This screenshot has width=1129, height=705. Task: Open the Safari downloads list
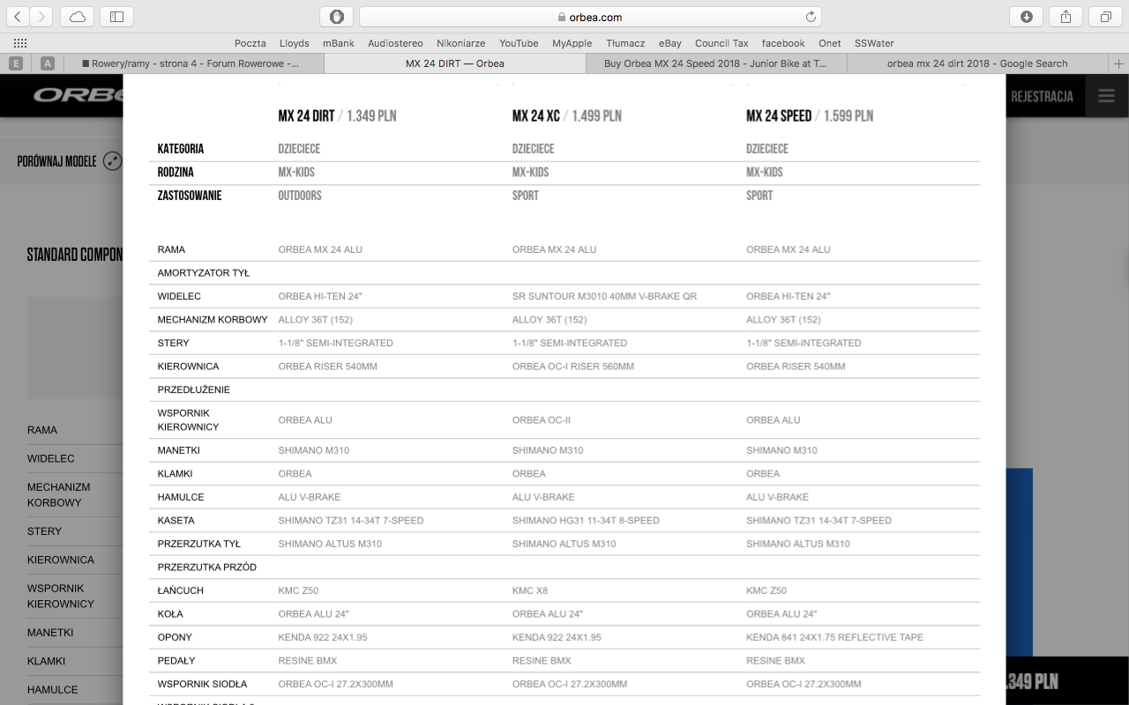(x=1027, y=17)
